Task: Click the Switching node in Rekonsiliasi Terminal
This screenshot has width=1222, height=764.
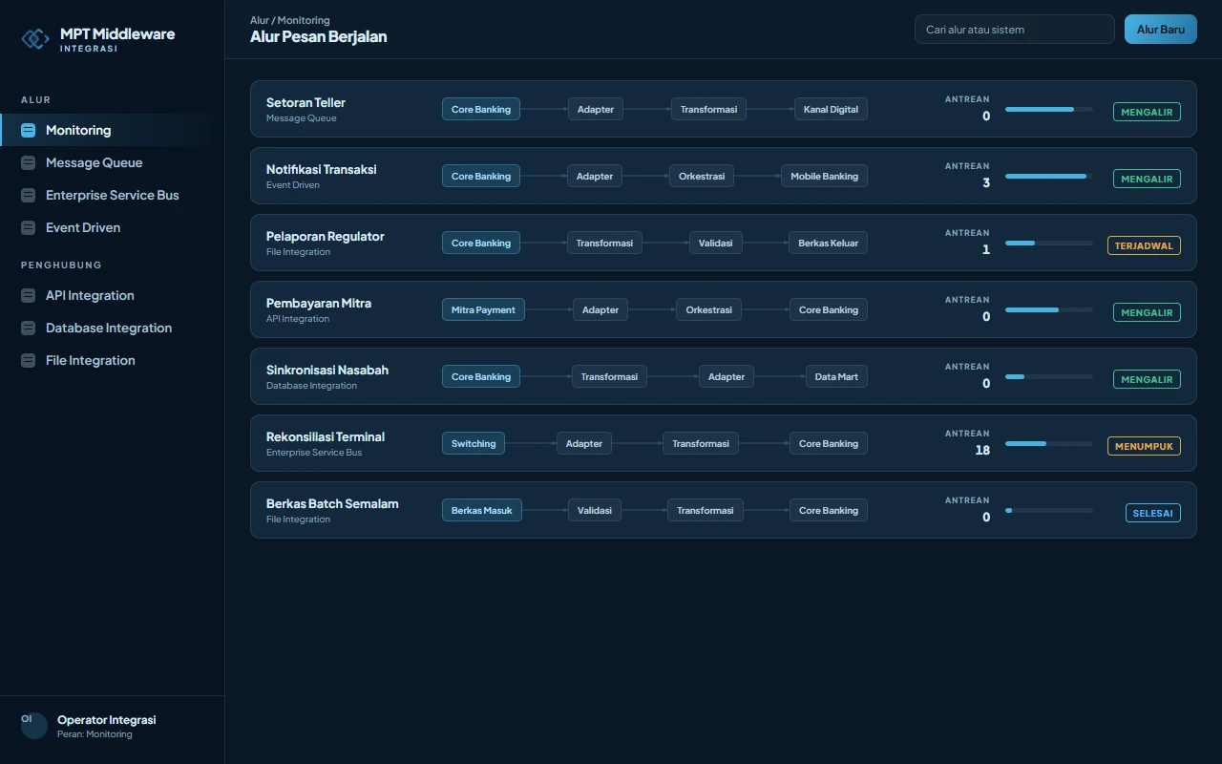Action: click(474, 443)
